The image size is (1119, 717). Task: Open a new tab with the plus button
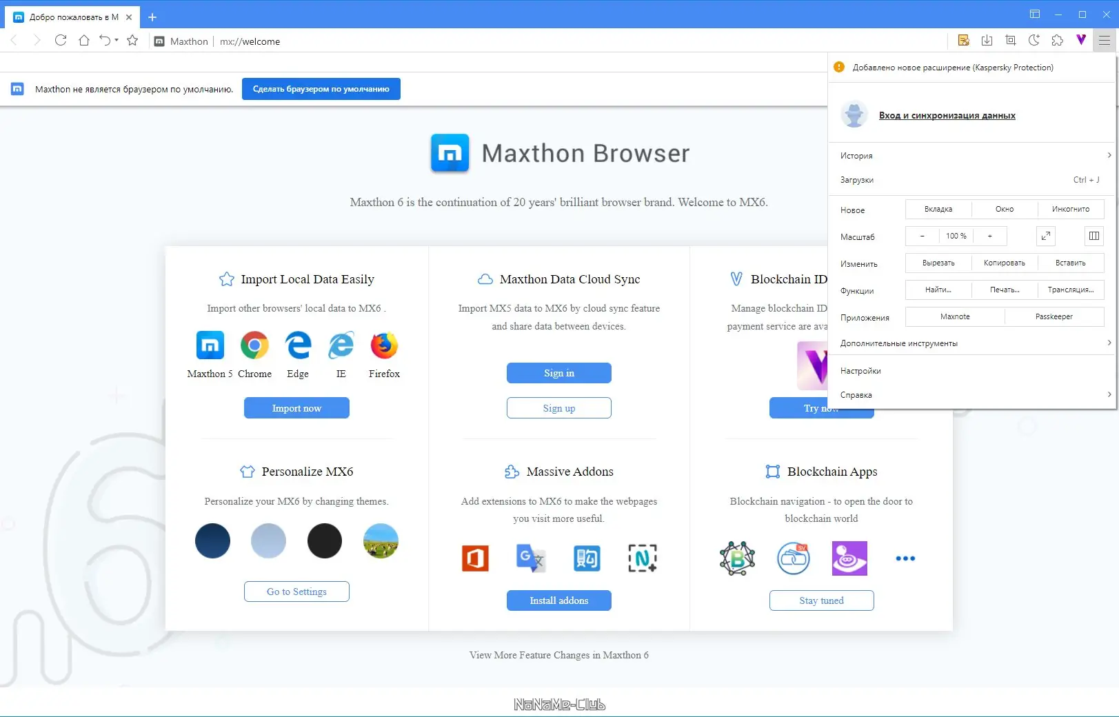pos(152,17)
